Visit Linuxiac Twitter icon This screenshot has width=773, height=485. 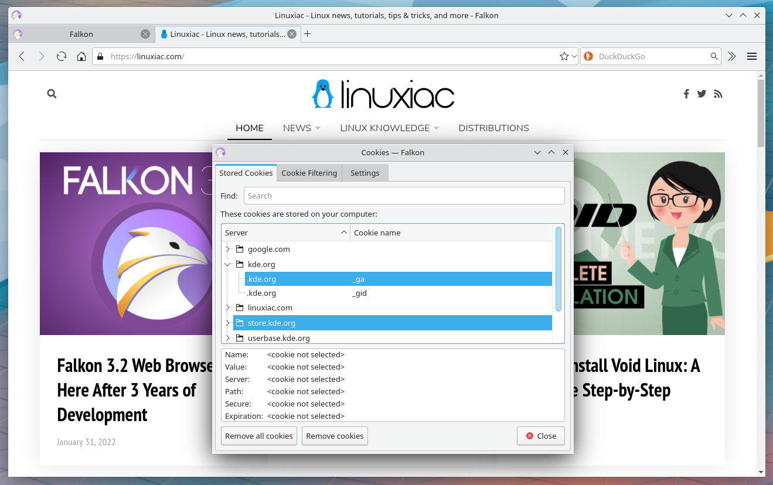tap(702, 94)
